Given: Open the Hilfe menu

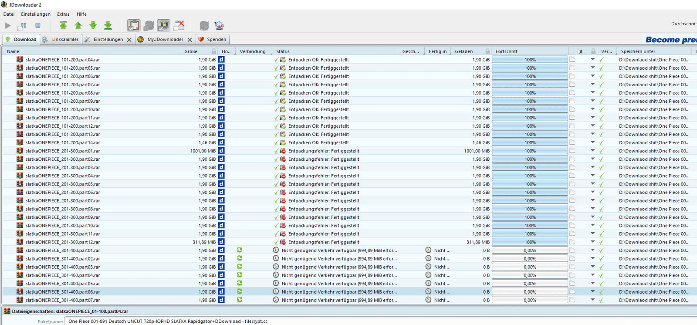Looking at the screenshot, I should (x=81, y=14).
